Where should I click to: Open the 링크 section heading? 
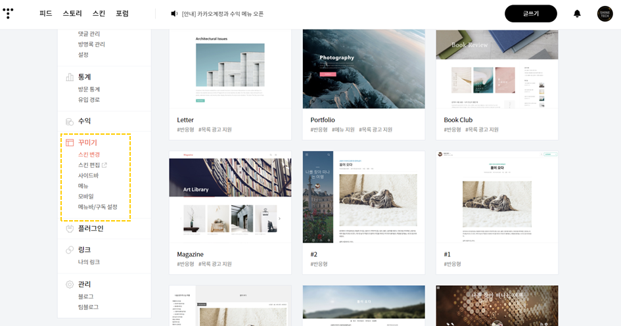click(84, 250)
